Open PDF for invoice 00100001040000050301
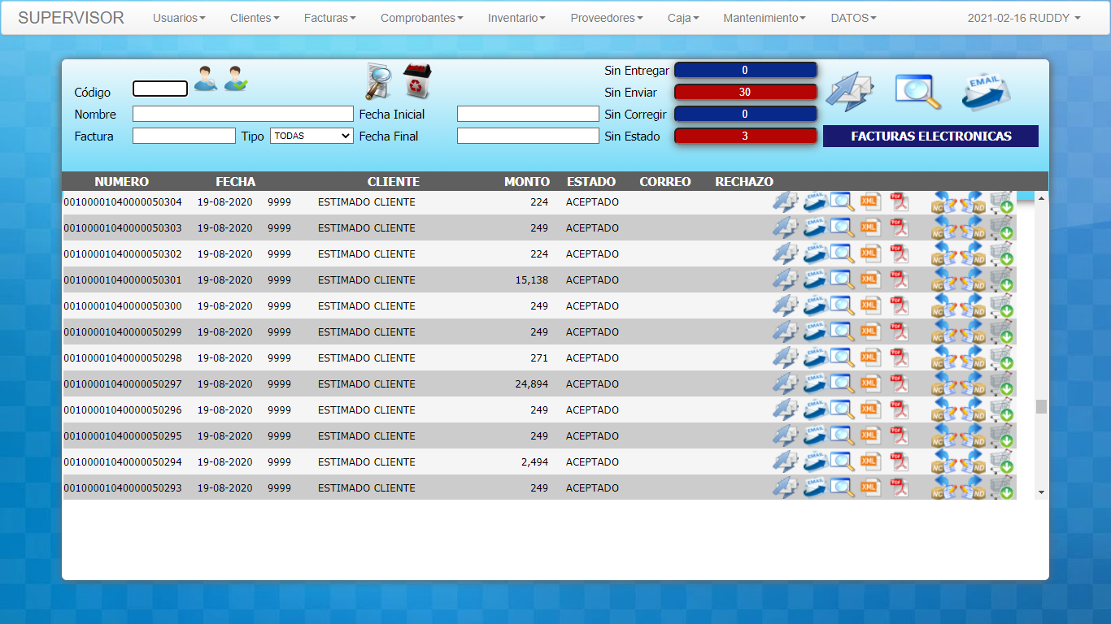The width and height of the screenshot is (1111, 624). (x=899, y=280)
